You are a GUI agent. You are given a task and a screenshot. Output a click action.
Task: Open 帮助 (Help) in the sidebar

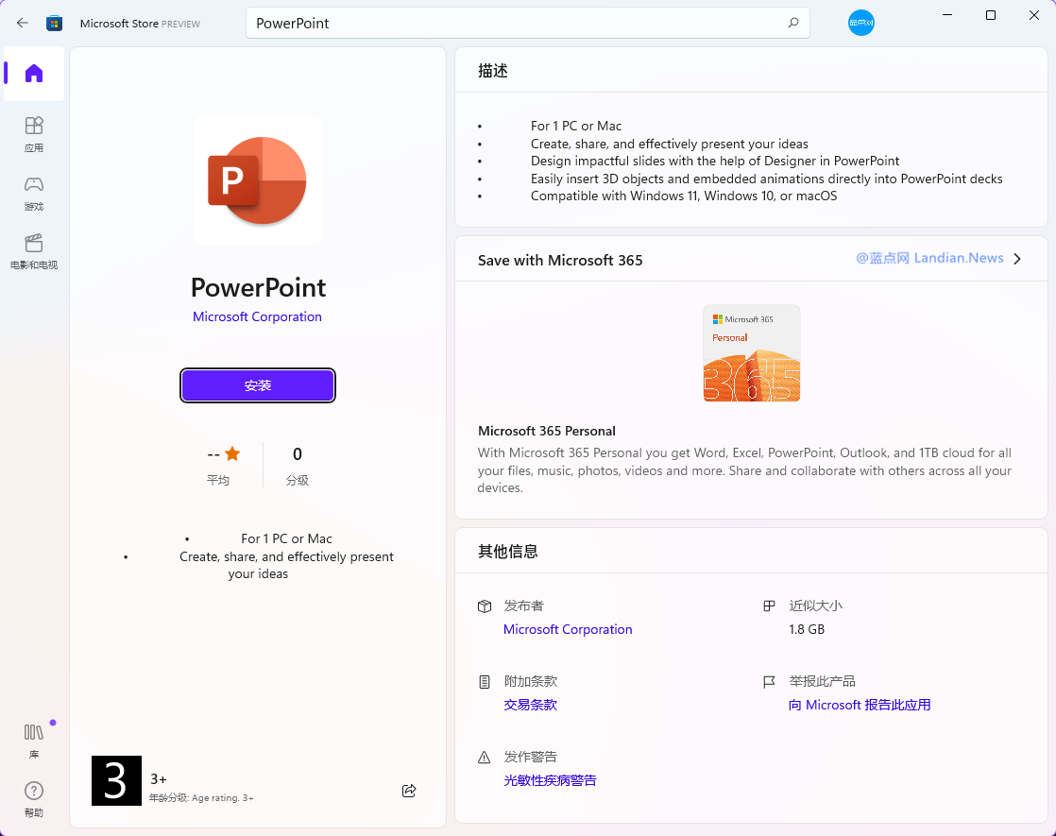(x=34, y=798)
